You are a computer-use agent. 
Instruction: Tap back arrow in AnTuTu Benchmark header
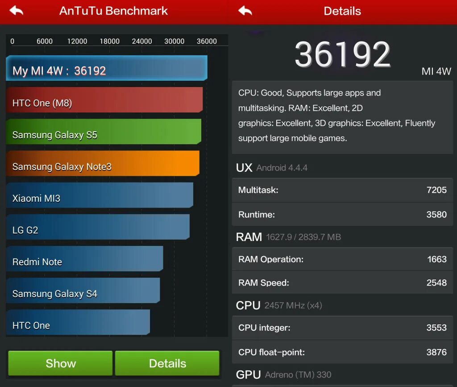pos(17,11)
